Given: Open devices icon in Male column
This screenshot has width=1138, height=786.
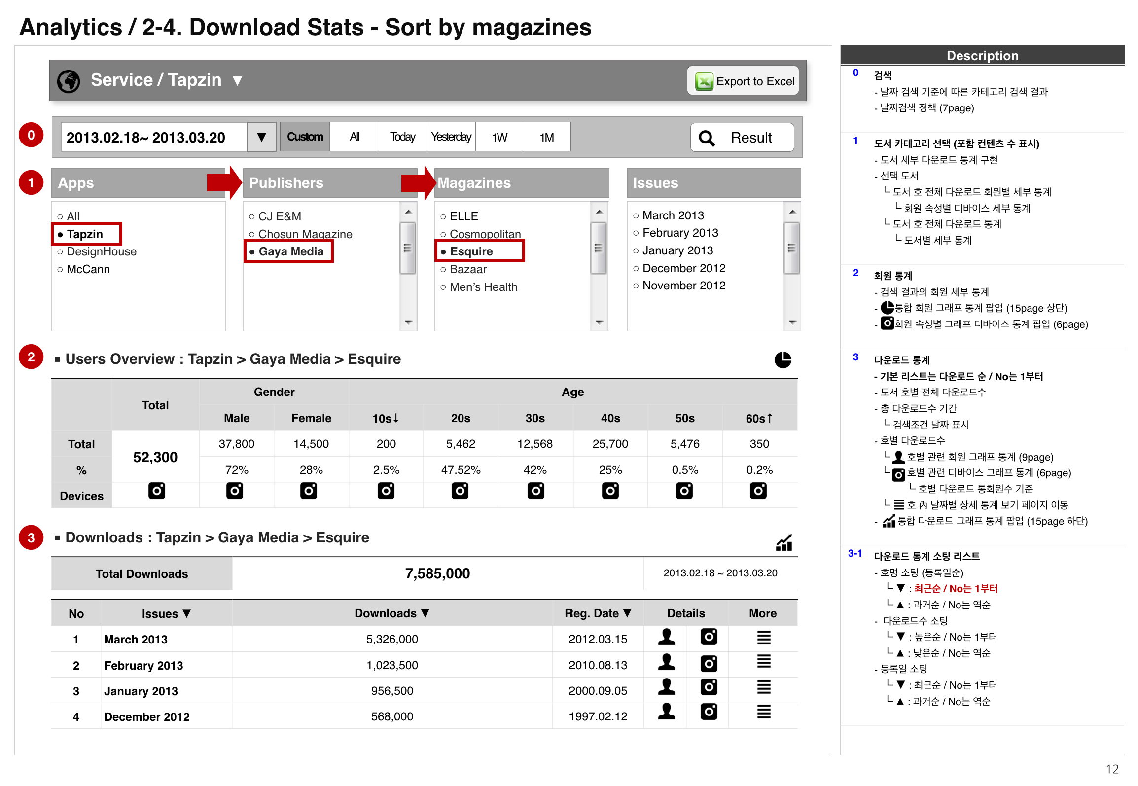Looking at the screenshot, I should tap(235, 491).
